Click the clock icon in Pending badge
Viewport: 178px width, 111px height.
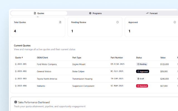point(138,64)
